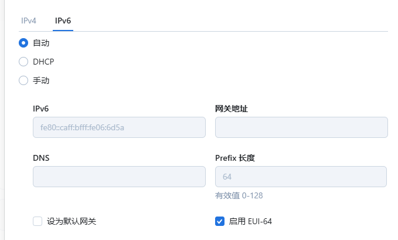Enable the 手动 radio option
Screen dimensions: 398x240
pos(23,80)
